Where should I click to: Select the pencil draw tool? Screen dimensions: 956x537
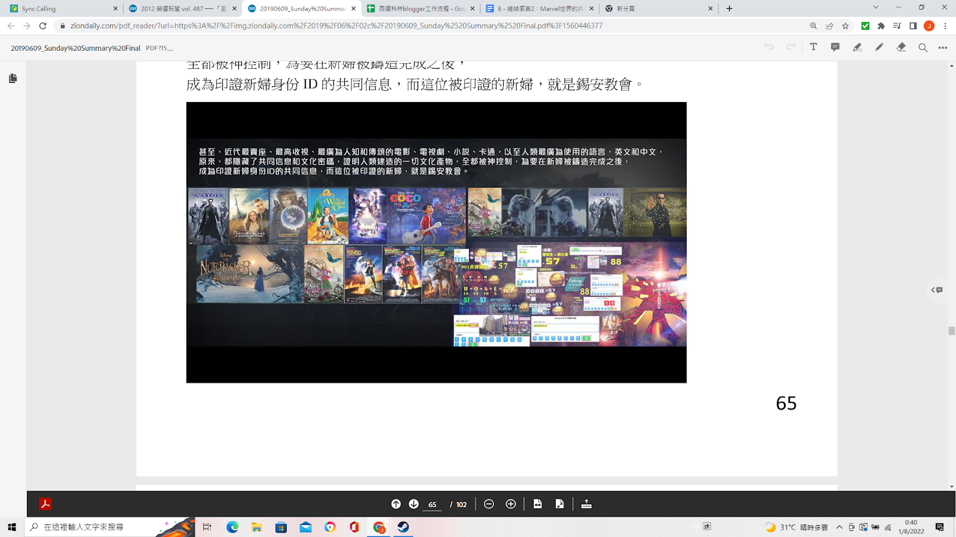coord(879,47)
